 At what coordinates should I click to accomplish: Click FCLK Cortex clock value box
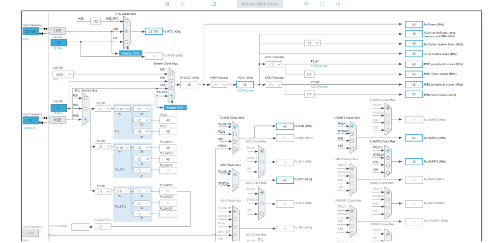414,54
